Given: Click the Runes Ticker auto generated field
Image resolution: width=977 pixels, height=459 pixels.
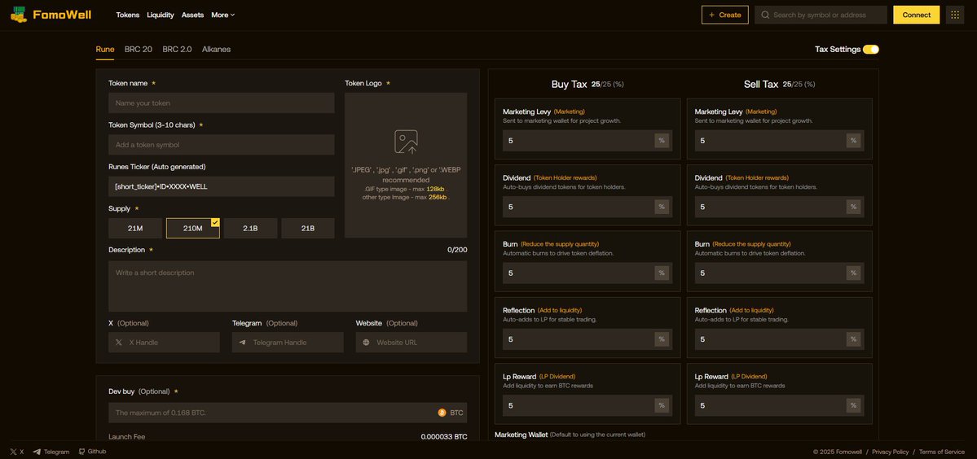Looking at the screenshot, I should 221,186.
